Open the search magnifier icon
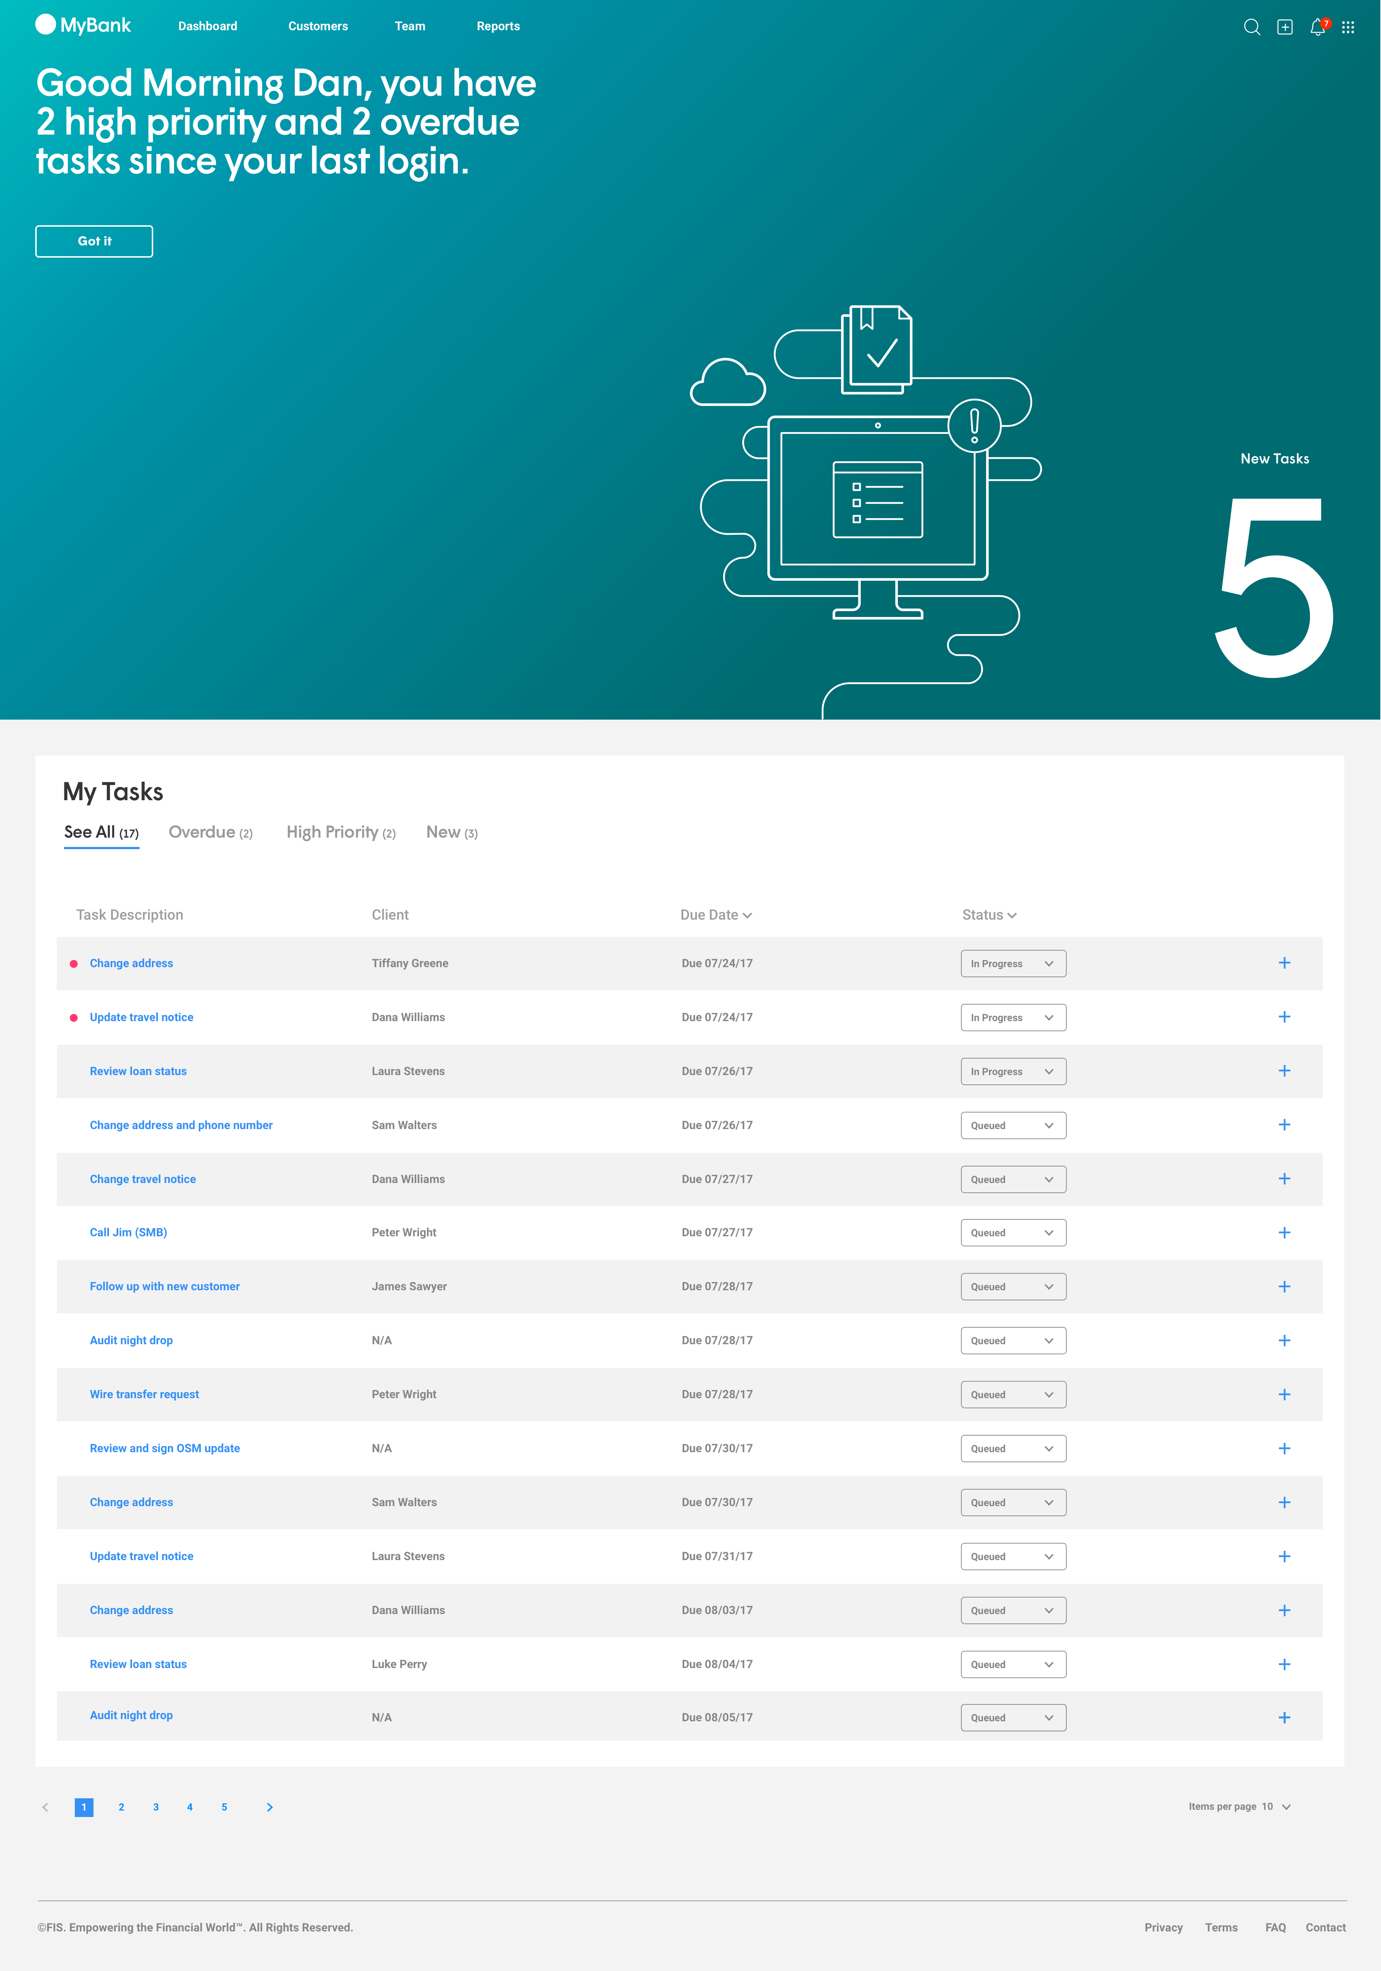This screenshot has width=1381, height=1971. 1252,27
